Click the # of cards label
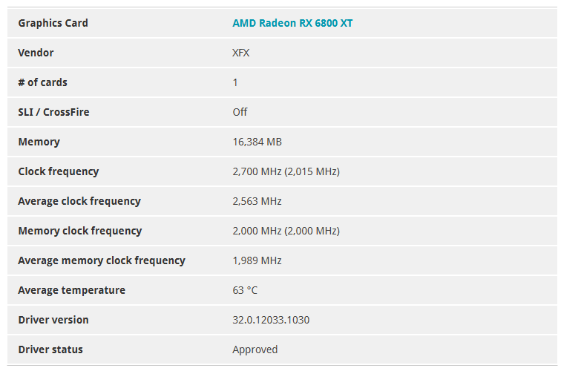 pyautogui.click(x=42, y=82)
